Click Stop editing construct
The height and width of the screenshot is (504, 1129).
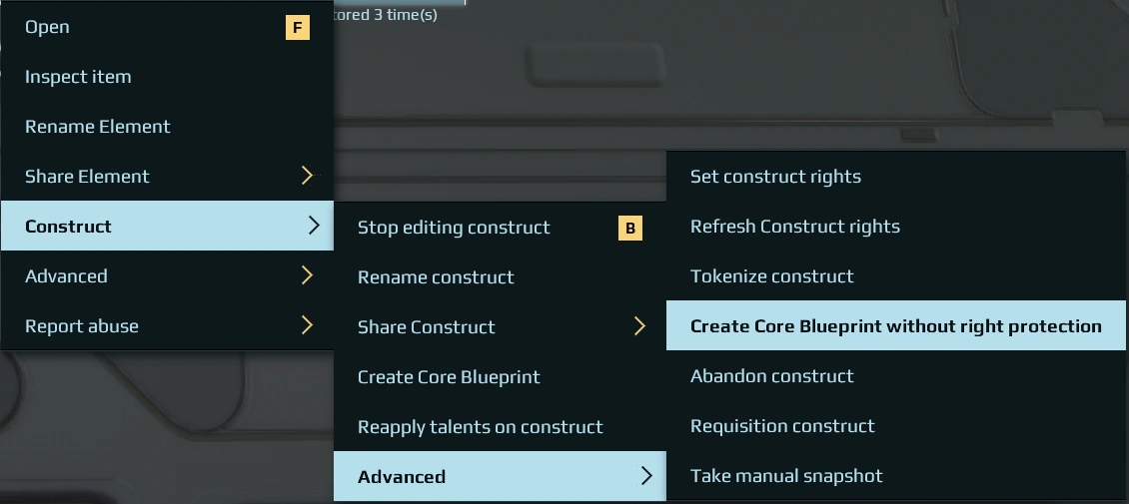454,228
